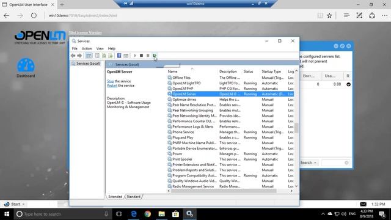Viewport: 391px width, 220px height.
Task: Select the Power service row
Action: (230, 153)
